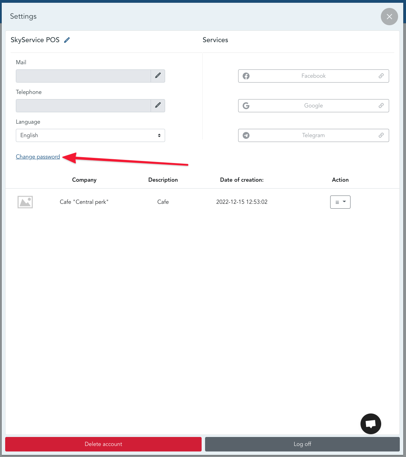
Task: Click the Telephone input field
Action: pos(83,106)
